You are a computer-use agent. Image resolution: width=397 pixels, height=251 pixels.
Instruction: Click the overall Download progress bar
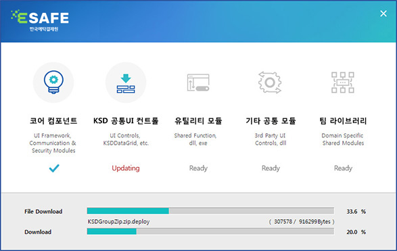[x=210, y=231]
